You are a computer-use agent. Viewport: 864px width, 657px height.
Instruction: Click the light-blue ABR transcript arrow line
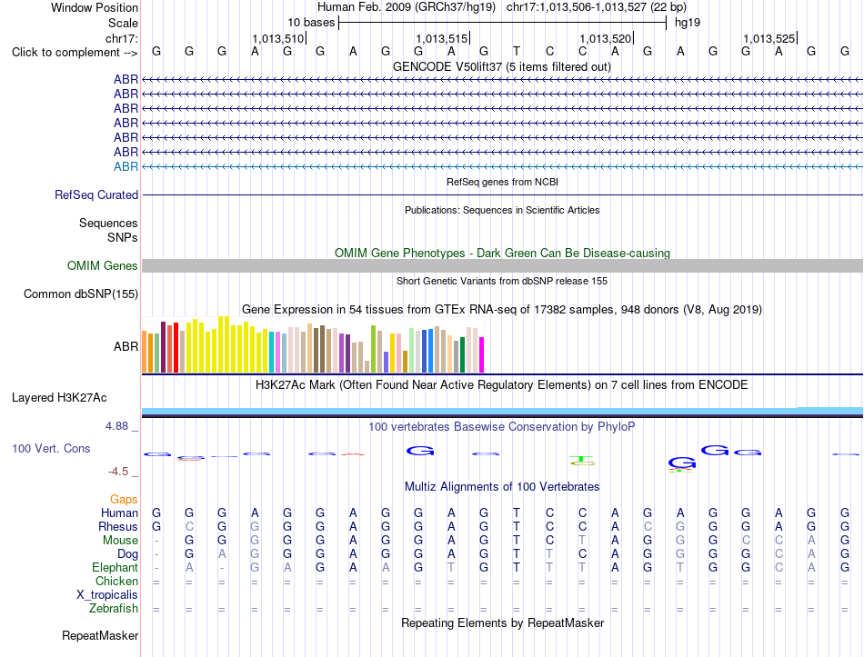(x=502, y=167)
